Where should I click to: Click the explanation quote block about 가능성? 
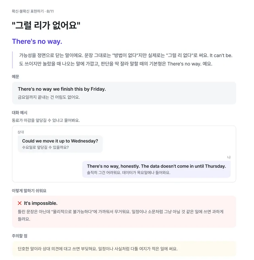[x=124, y=60]
